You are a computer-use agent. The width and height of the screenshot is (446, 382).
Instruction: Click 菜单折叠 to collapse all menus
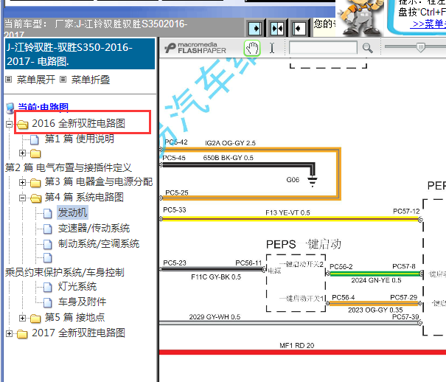(91, 80)
